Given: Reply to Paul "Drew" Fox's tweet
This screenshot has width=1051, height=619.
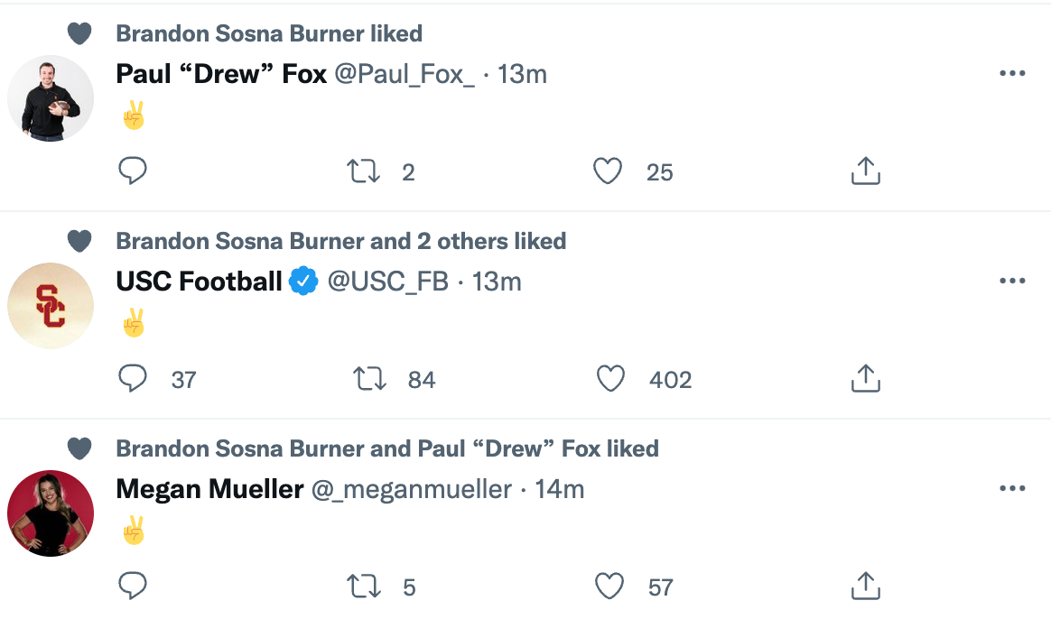Looking at the screenshot, I should (x=133, y=171).
